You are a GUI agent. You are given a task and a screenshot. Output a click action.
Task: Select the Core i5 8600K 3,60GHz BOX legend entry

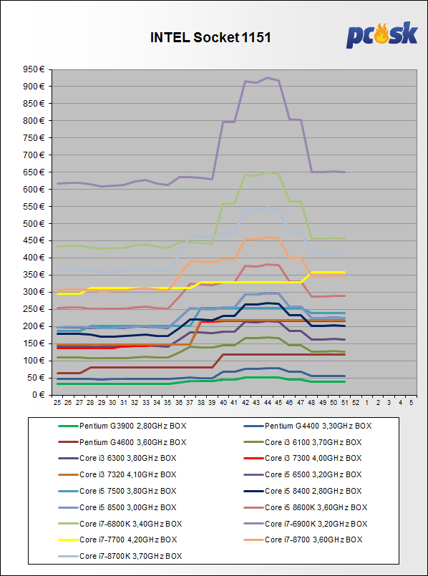click(306, 507)
